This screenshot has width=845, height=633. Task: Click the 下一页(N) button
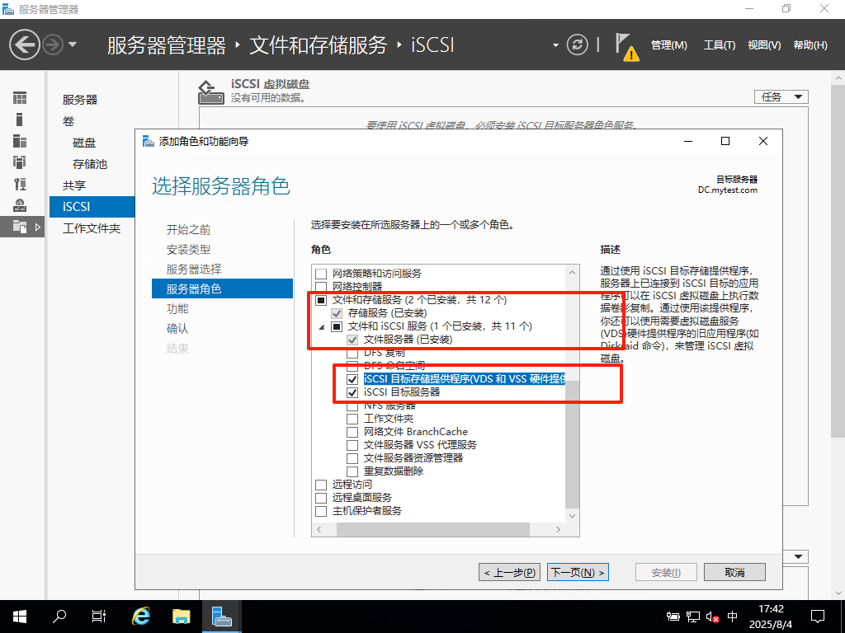(x=578, y=572)
